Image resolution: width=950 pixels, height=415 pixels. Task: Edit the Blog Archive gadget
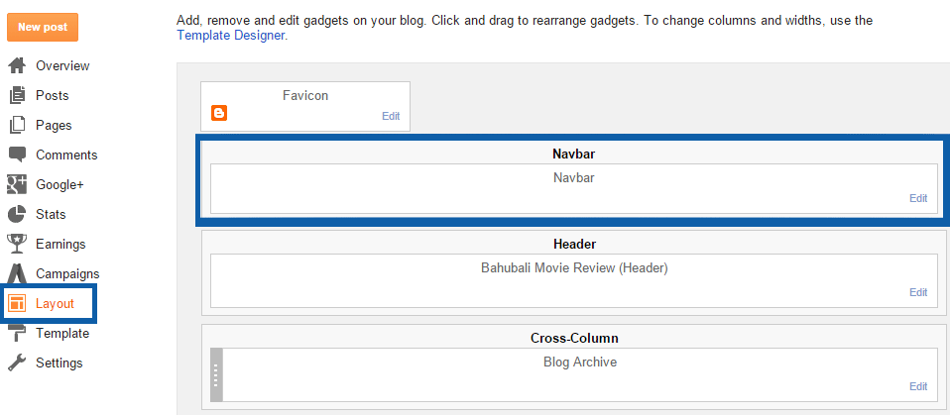coord(918,386)
